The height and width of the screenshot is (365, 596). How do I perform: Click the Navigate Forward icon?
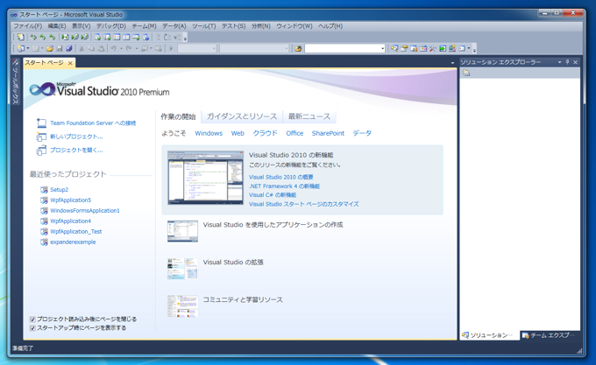tap(159, 48)
